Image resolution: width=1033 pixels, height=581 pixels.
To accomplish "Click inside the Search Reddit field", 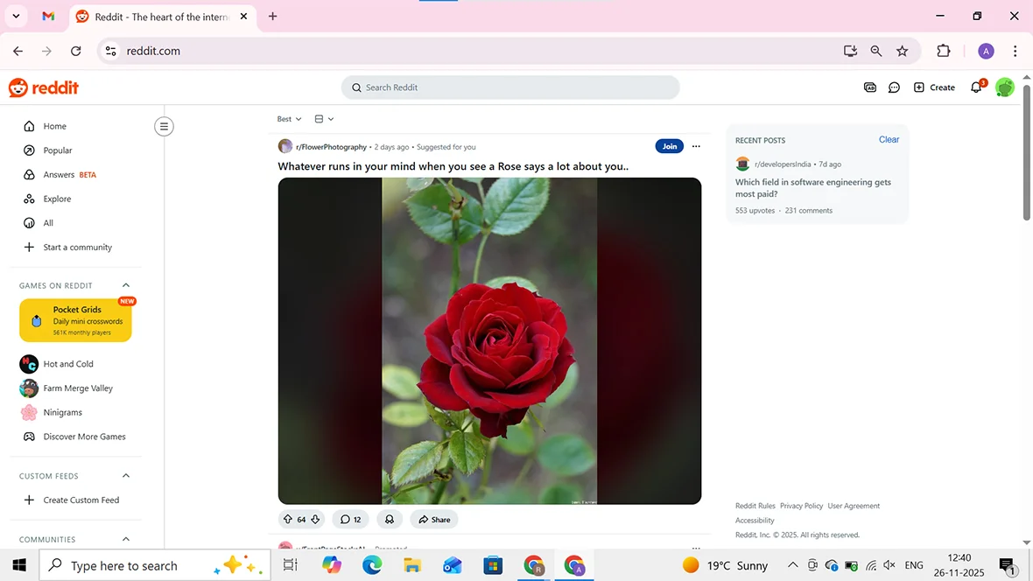I will tap(510, 87).
